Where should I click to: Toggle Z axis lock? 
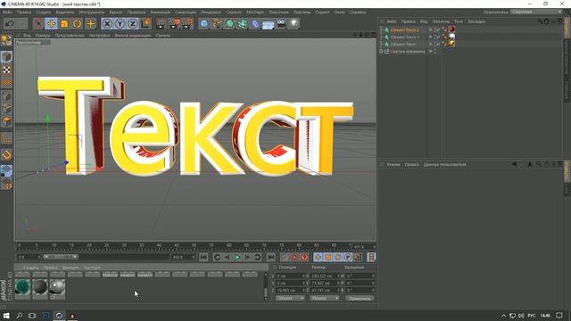pyautogui.click(x=133, y=24)
